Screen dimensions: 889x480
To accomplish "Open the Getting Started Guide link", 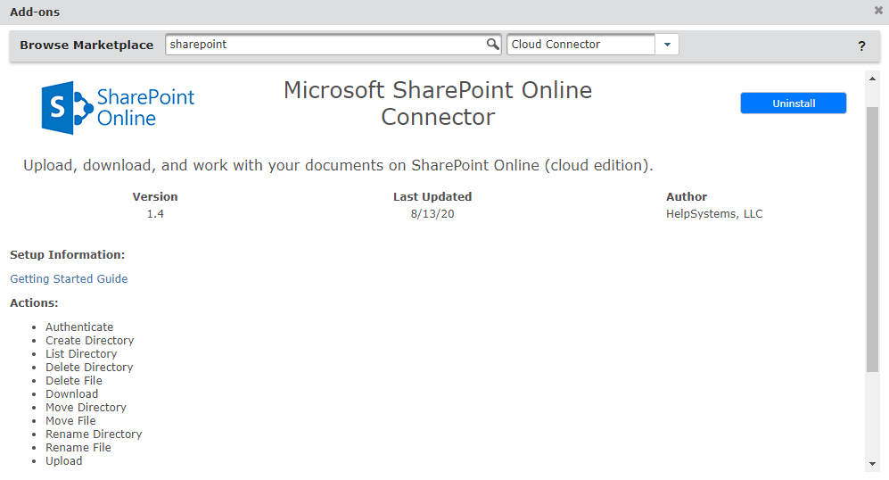I will tap(69, 278).
